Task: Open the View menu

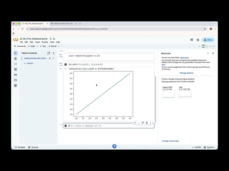Action: point(31,42)
